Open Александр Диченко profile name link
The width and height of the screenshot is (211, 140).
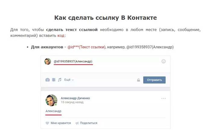(75, 98)
